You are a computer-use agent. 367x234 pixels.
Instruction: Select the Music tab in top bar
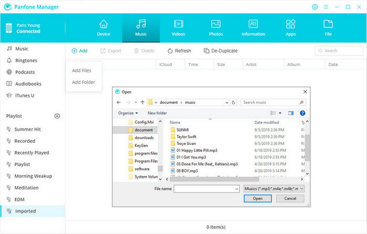141,28
